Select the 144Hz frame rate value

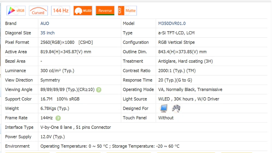pyautogui.click(x=46, y=118)
